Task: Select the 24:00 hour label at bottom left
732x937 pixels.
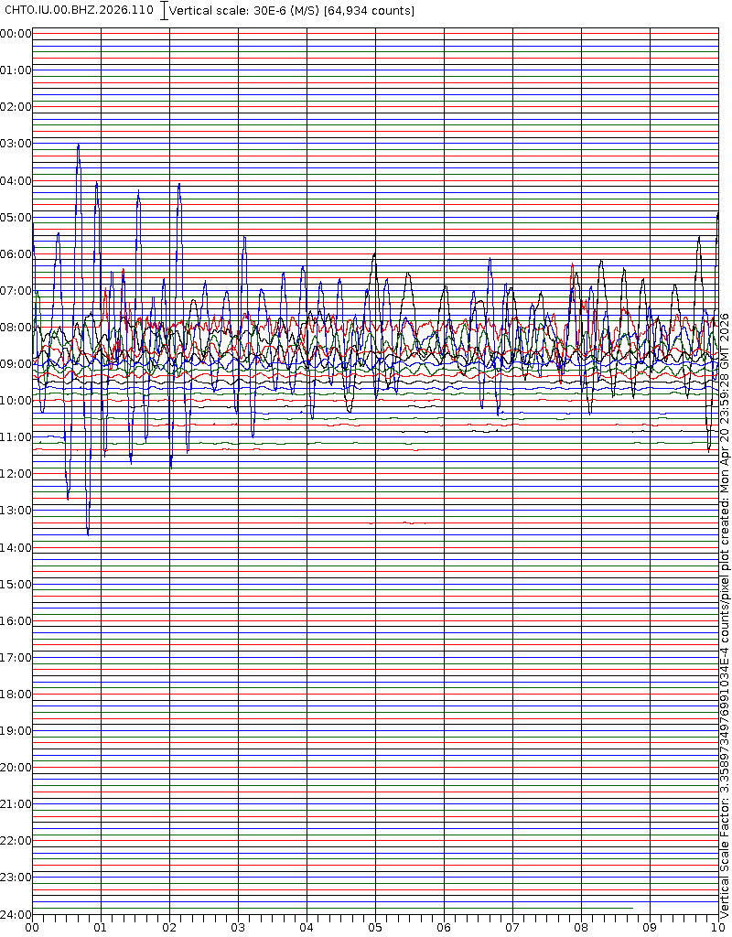Action: pos(16,915)
